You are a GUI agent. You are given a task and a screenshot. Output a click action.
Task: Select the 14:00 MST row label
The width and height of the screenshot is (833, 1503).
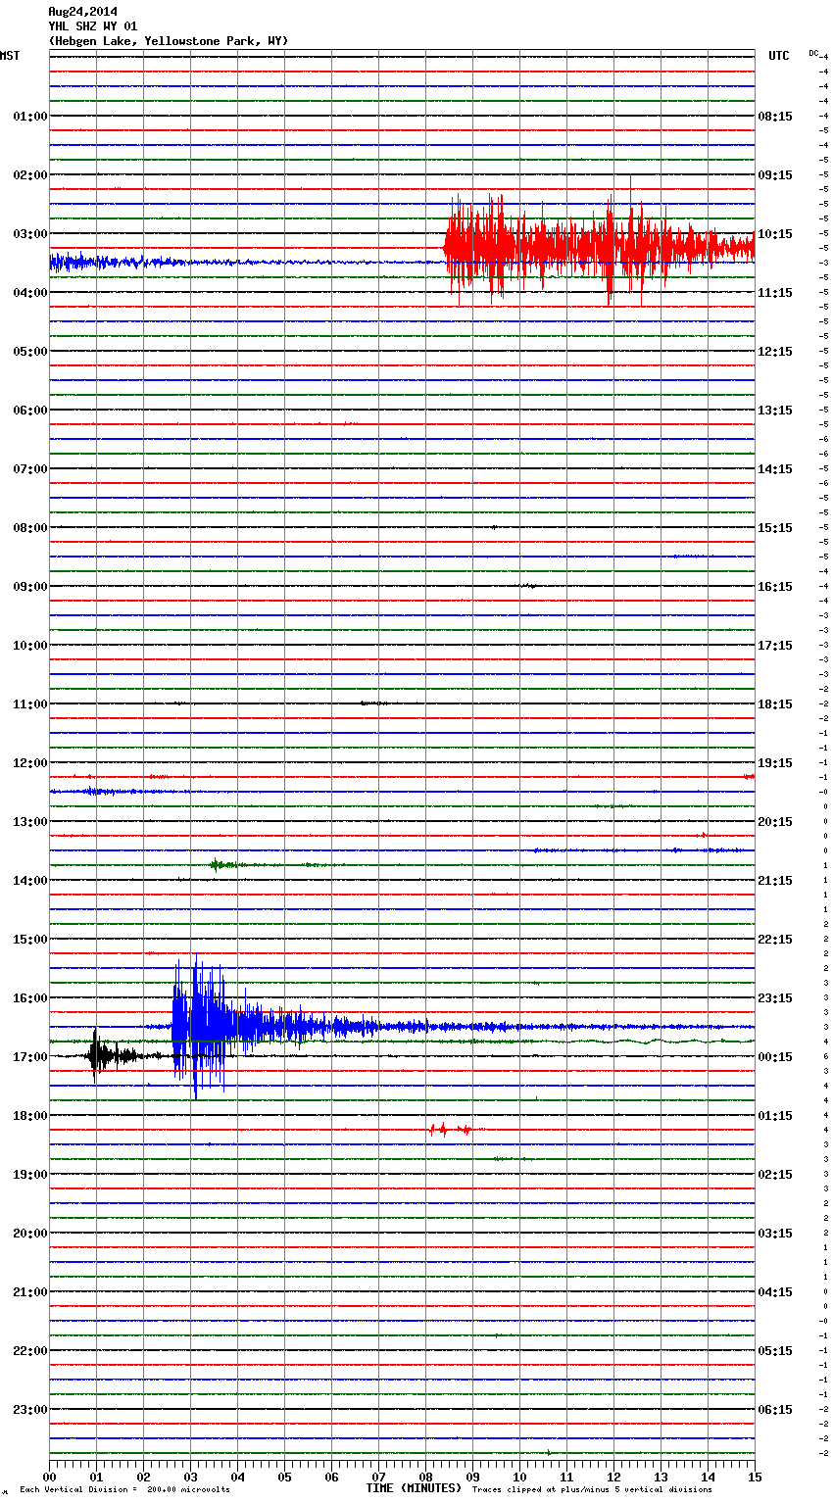click(x=29, y=881)
